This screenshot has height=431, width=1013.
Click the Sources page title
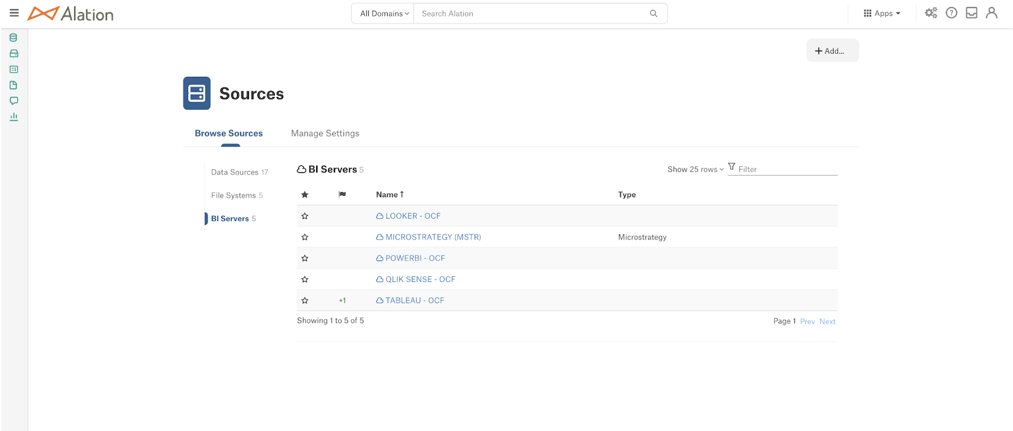(x=252, y=94)
